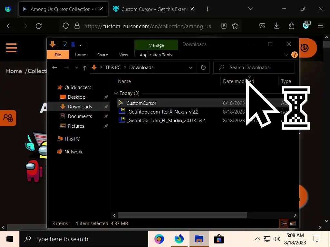Image resolution: width=330 pixels, height=247 pixels.
Task: Open Microsoft Store from the taskbar
Action: pos(219,239)
